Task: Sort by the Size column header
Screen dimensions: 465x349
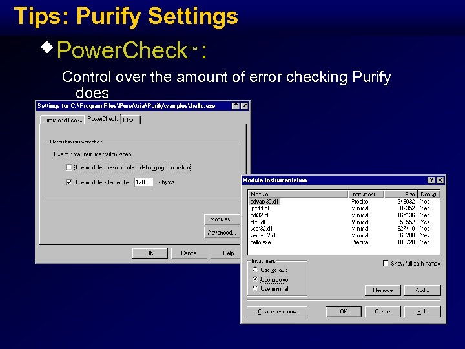Action: point(401,194)
